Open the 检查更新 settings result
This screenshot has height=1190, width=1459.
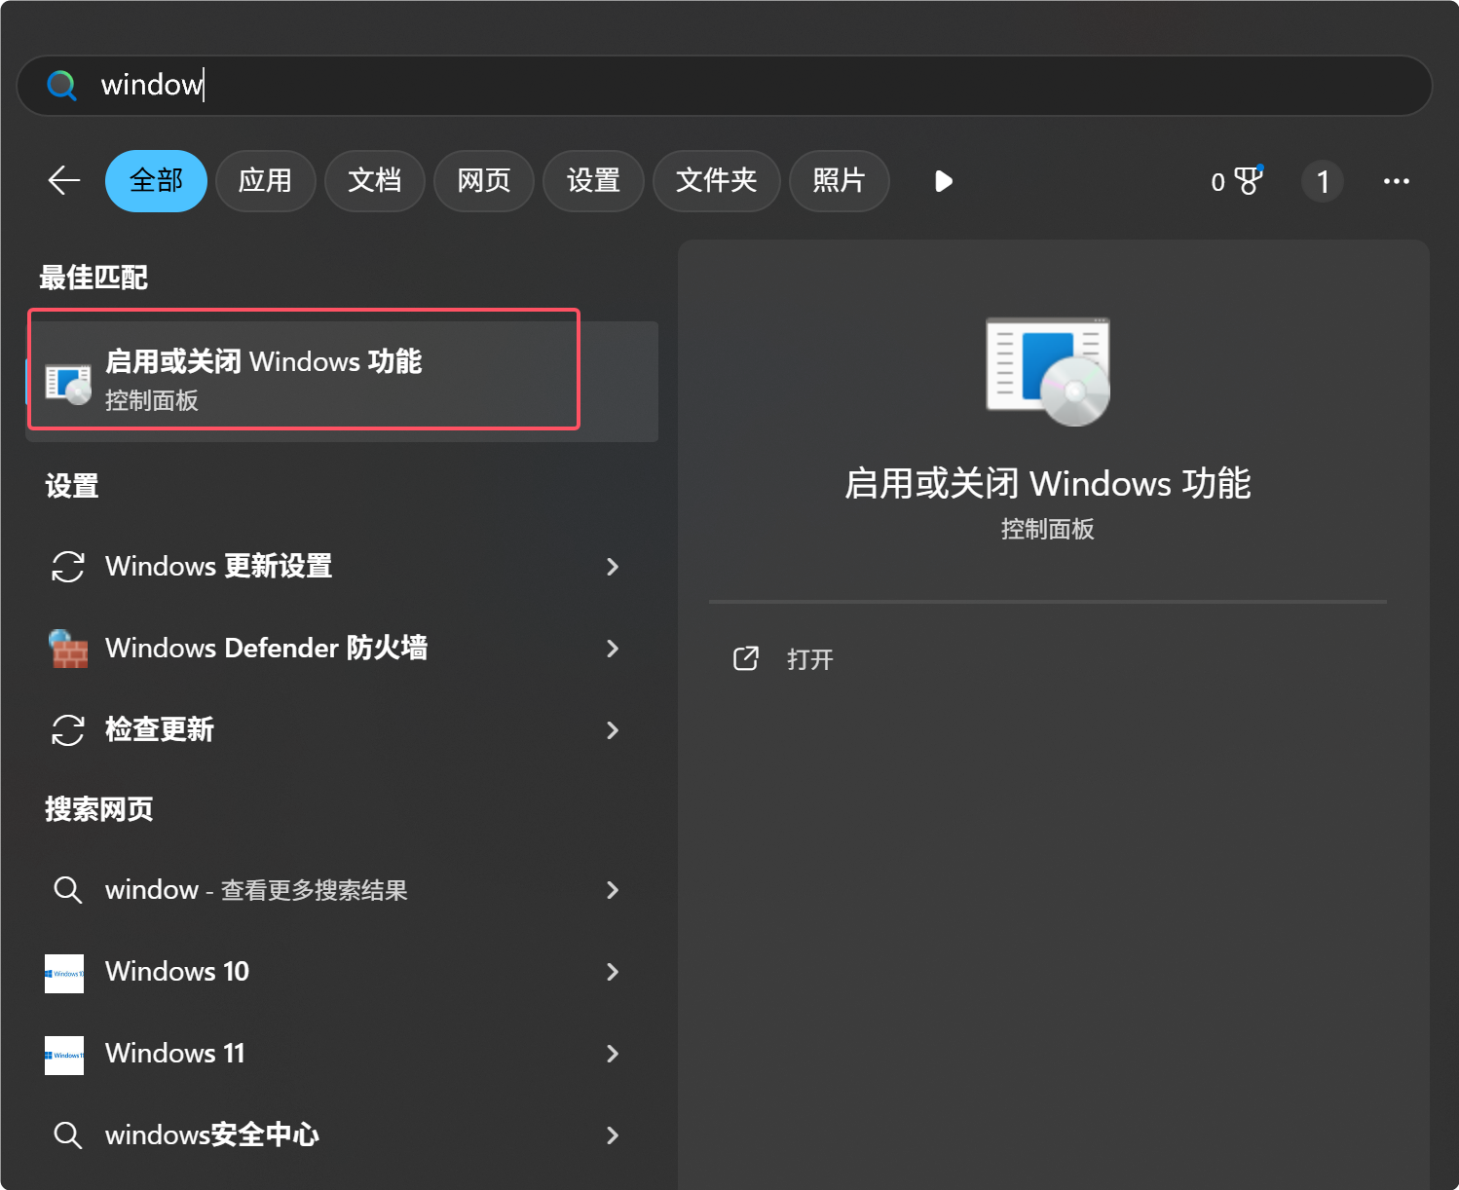(342, 730)
